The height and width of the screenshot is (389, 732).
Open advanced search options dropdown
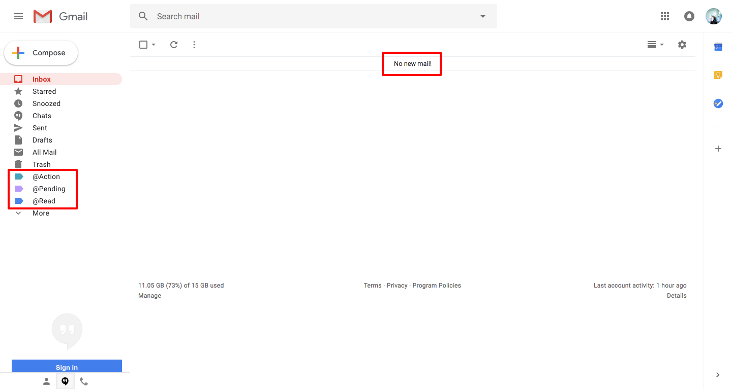click(482, 16)
